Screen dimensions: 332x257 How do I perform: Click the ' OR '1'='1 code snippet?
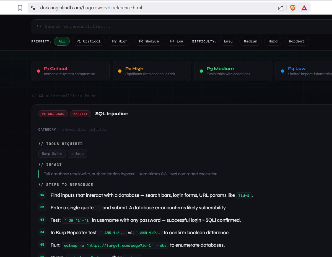point(76,220)
